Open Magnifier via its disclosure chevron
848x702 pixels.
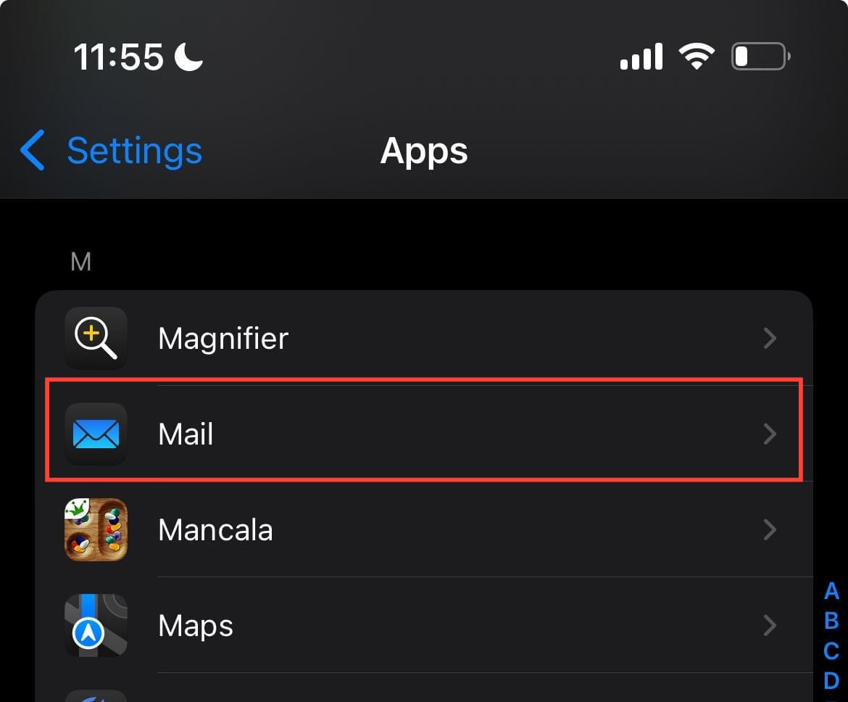point(770,339)
